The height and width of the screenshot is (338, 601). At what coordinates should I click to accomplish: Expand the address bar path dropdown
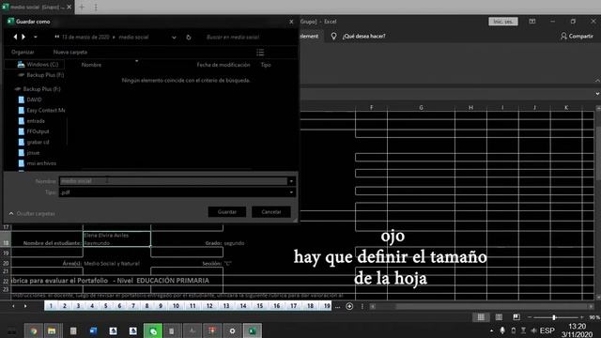coord(174,38)
